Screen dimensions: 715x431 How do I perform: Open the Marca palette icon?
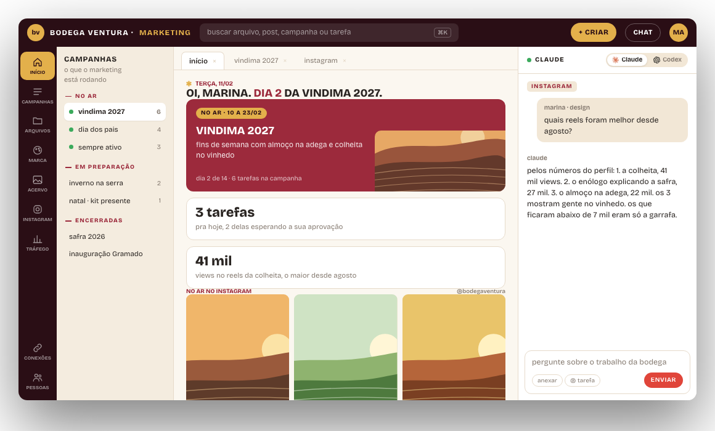click(38, 154)
